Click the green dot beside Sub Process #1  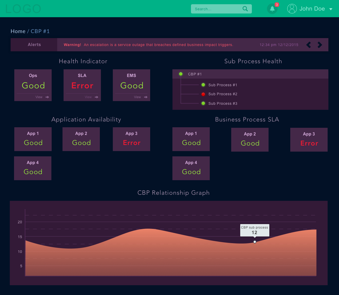pyautogui.click(x=203, y=85)
